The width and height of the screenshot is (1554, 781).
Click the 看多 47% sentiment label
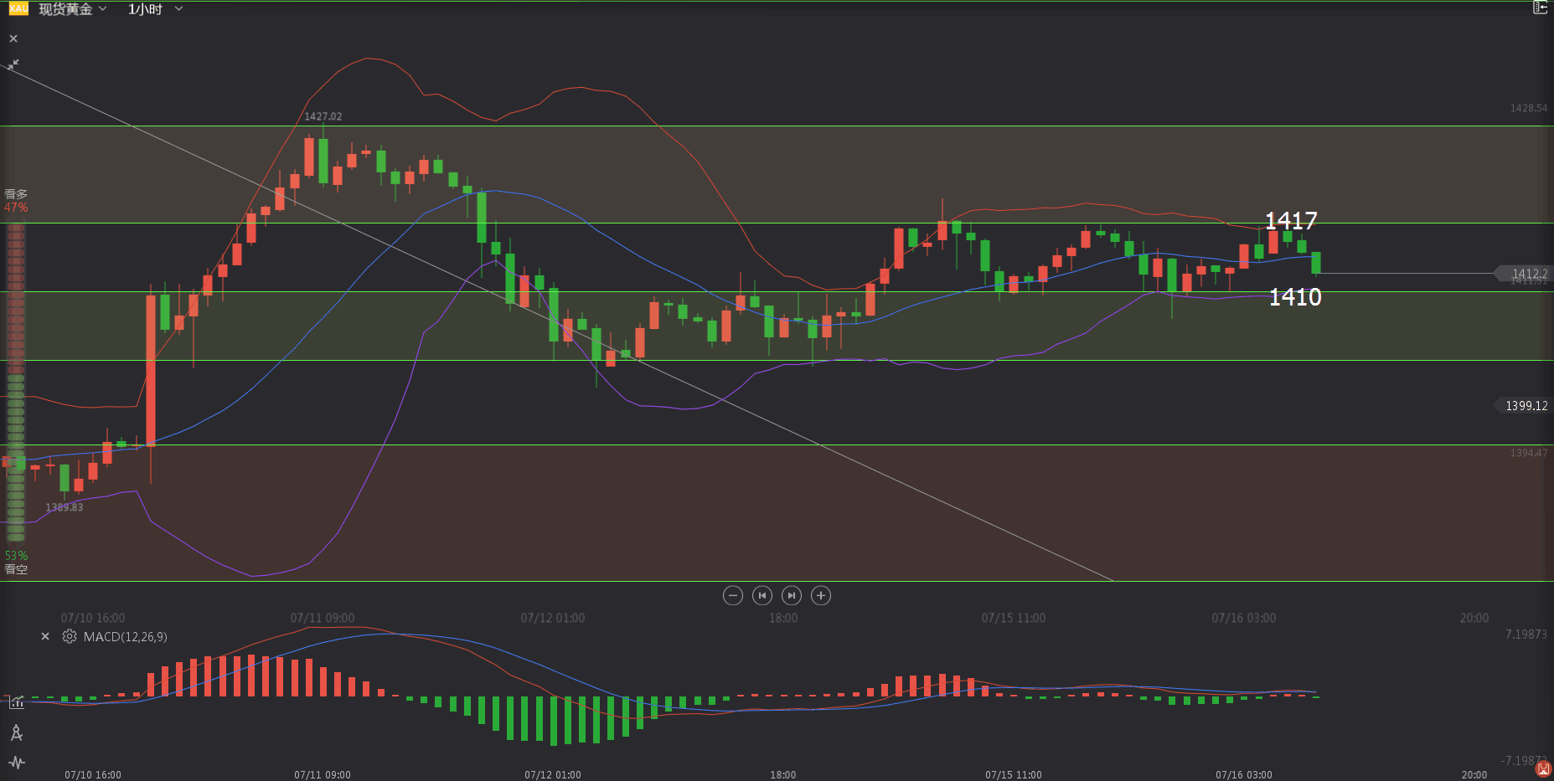tap(16, 201)
